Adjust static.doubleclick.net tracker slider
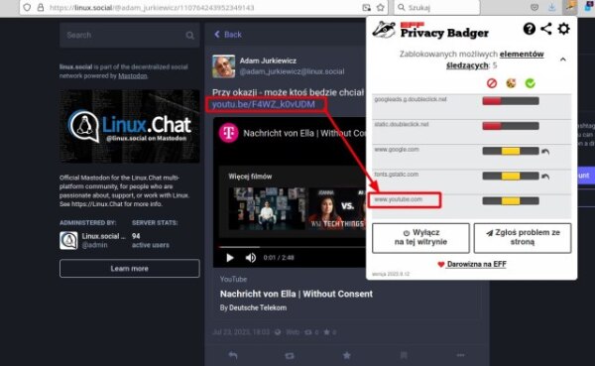The height and width of the screenshot is (366, 595). point(511,126)
